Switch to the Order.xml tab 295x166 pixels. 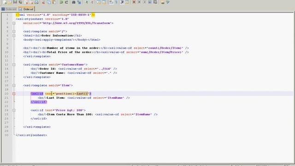[9, 9]
